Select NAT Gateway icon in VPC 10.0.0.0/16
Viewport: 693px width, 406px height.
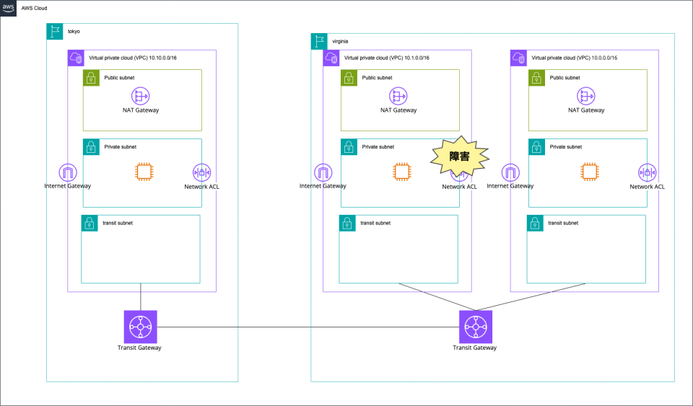point(586,96)
